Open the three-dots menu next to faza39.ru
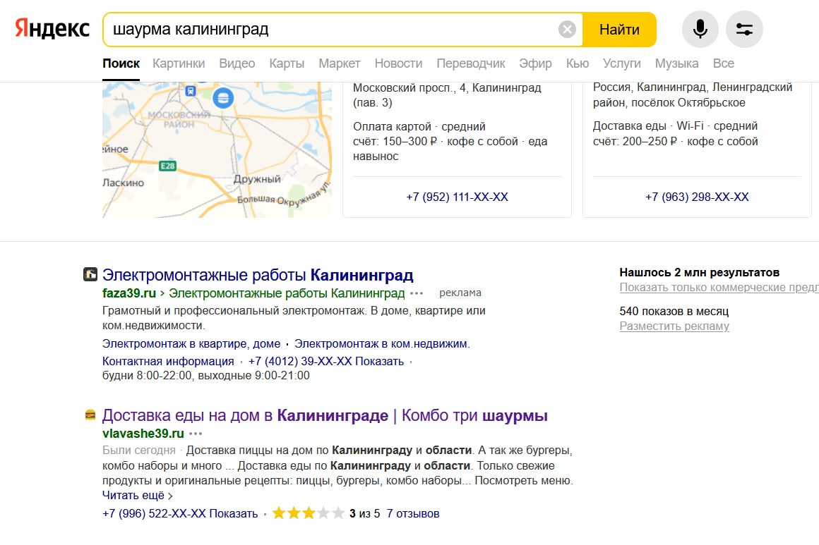Viewport: 819px width, 545px height. pos(417,293)
